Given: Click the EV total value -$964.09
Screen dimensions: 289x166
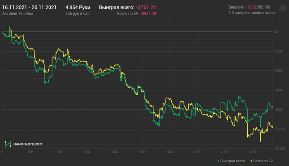Looking at the screenshot, I should point(148,14).
